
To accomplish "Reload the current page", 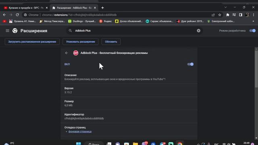I will tap(17, 15).
